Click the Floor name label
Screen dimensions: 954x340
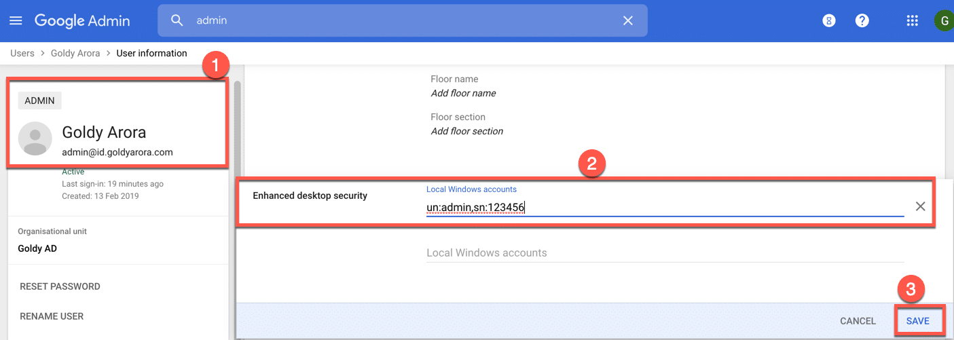pyautogui.click(x=454, y=79)
